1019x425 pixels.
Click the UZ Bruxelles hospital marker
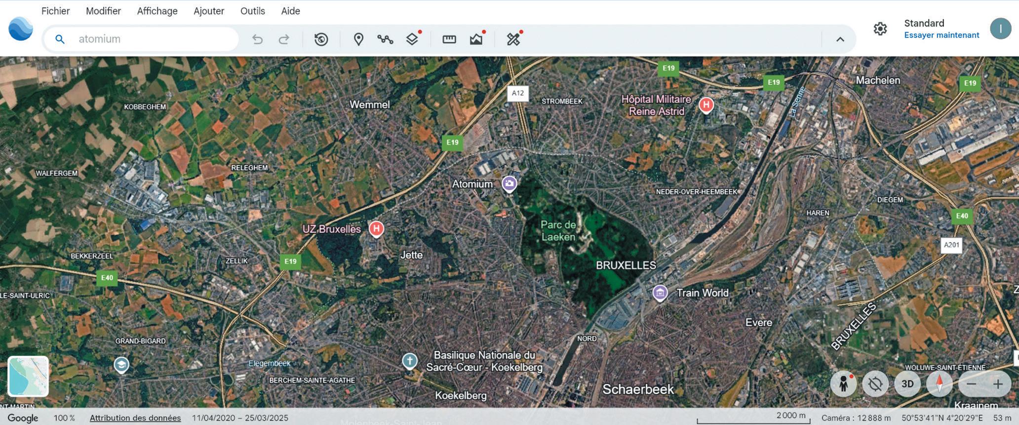[x=377, y=229]
